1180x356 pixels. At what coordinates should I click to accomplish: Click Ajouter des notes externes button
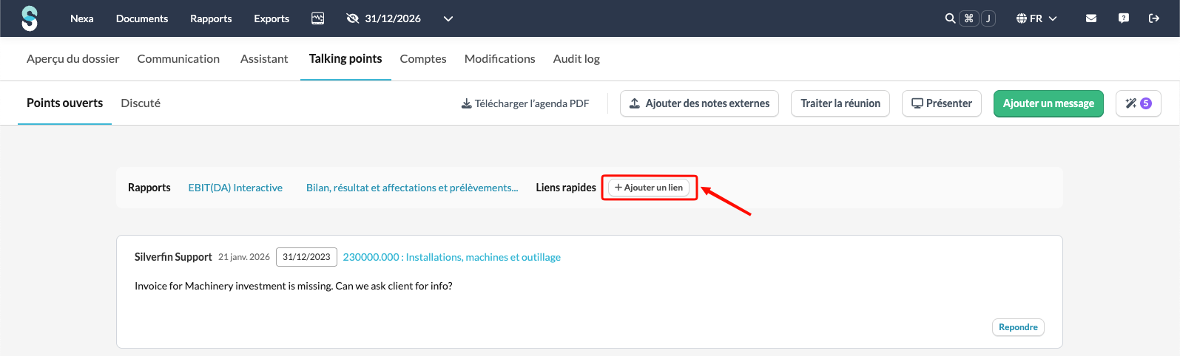coord(699,103)
